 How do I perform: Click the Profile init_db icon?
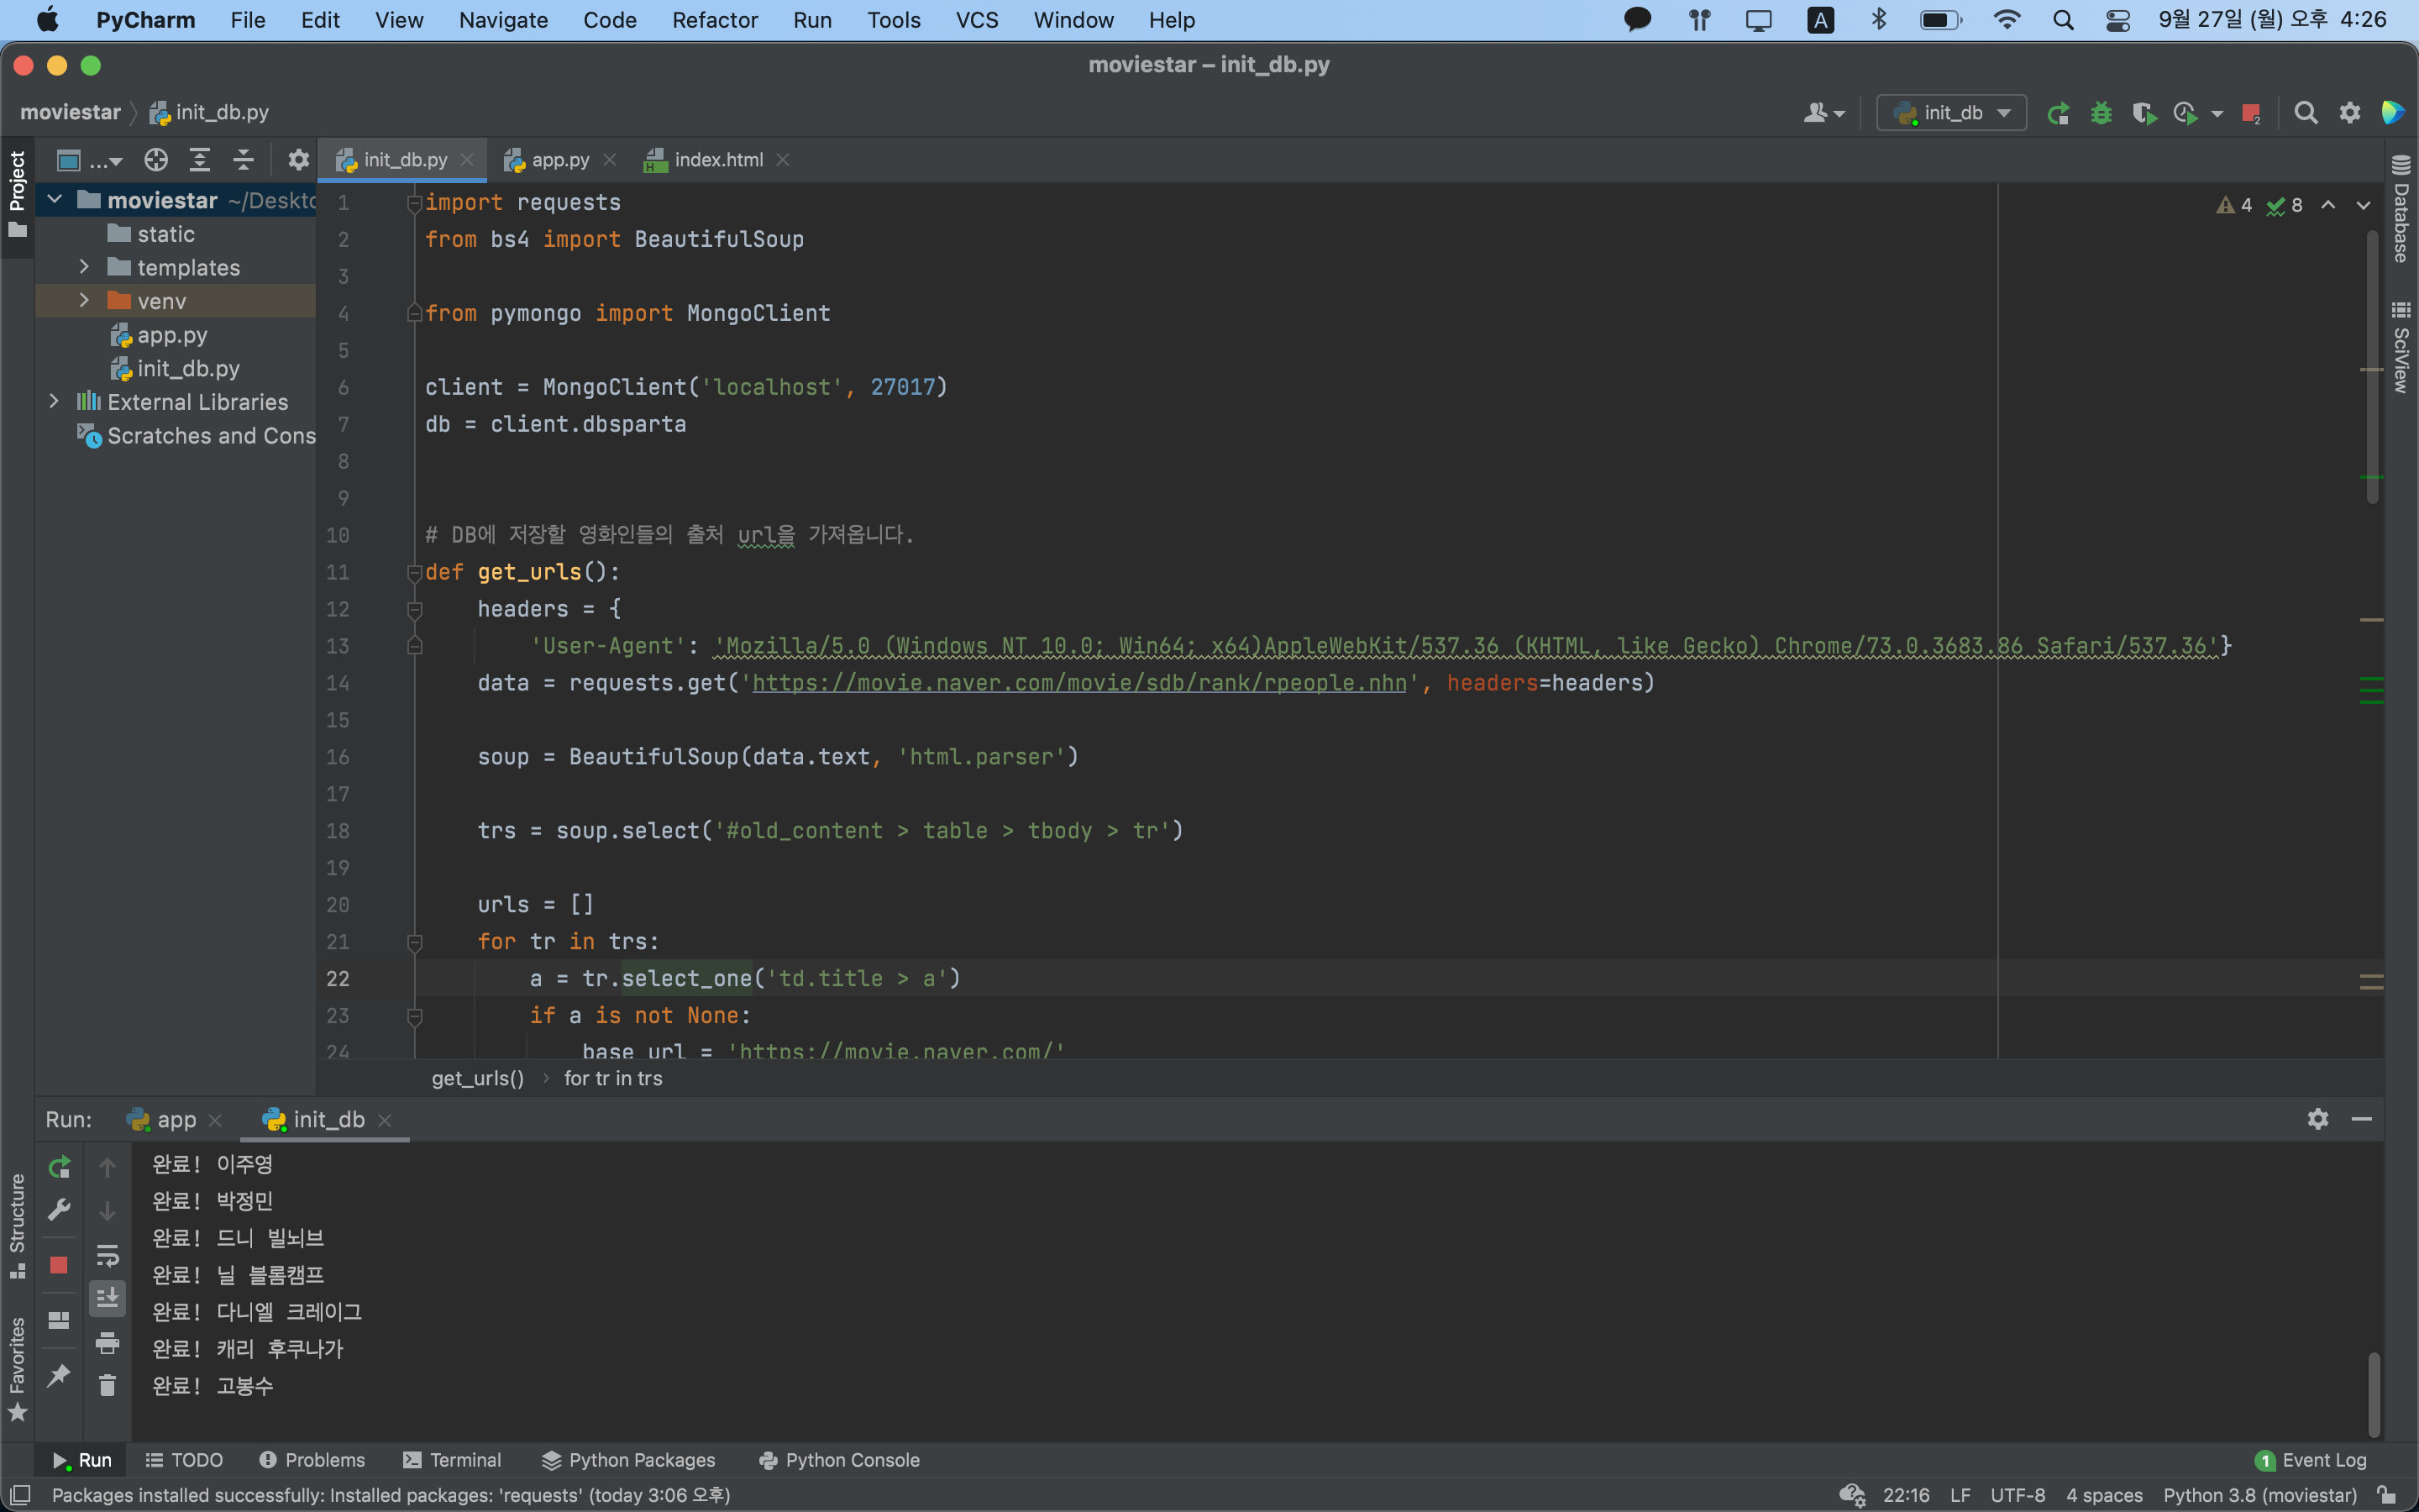2186,113
